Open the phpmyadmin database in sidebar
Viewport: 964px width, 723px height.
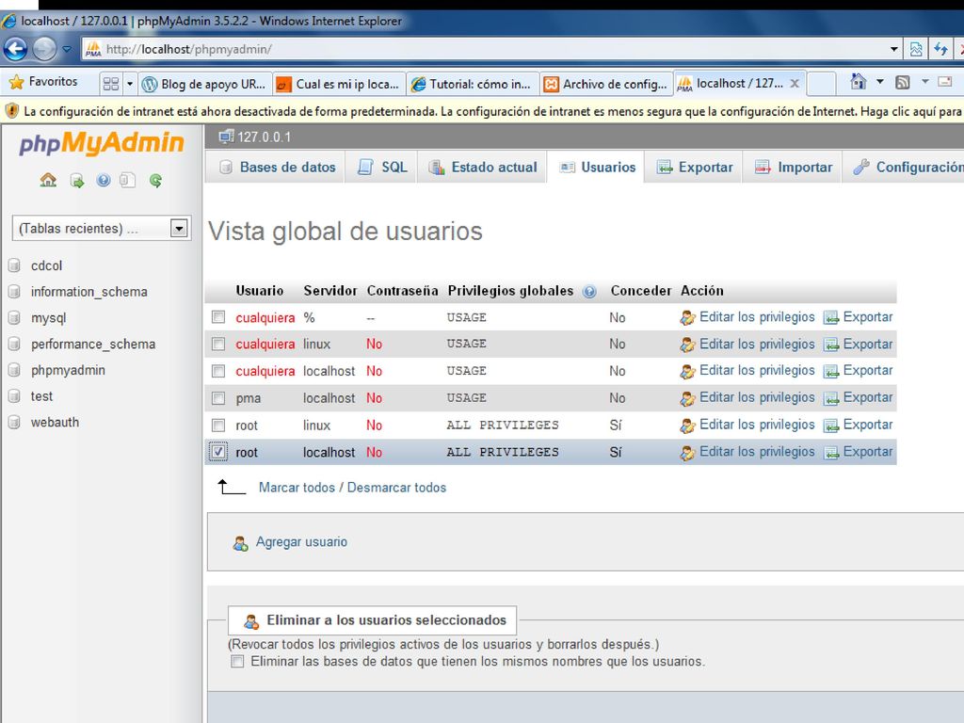pos(68,370)
